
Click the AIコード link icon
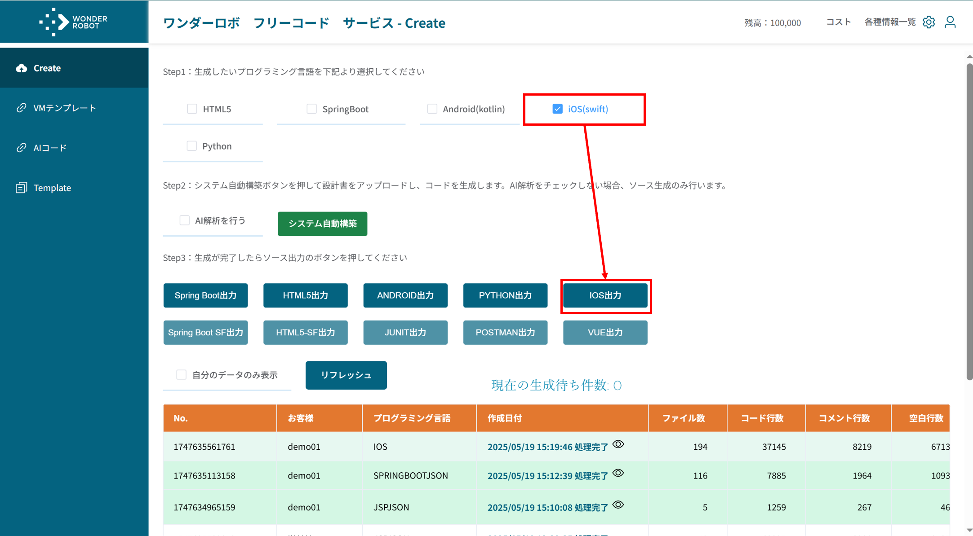(x=21, y=148)
